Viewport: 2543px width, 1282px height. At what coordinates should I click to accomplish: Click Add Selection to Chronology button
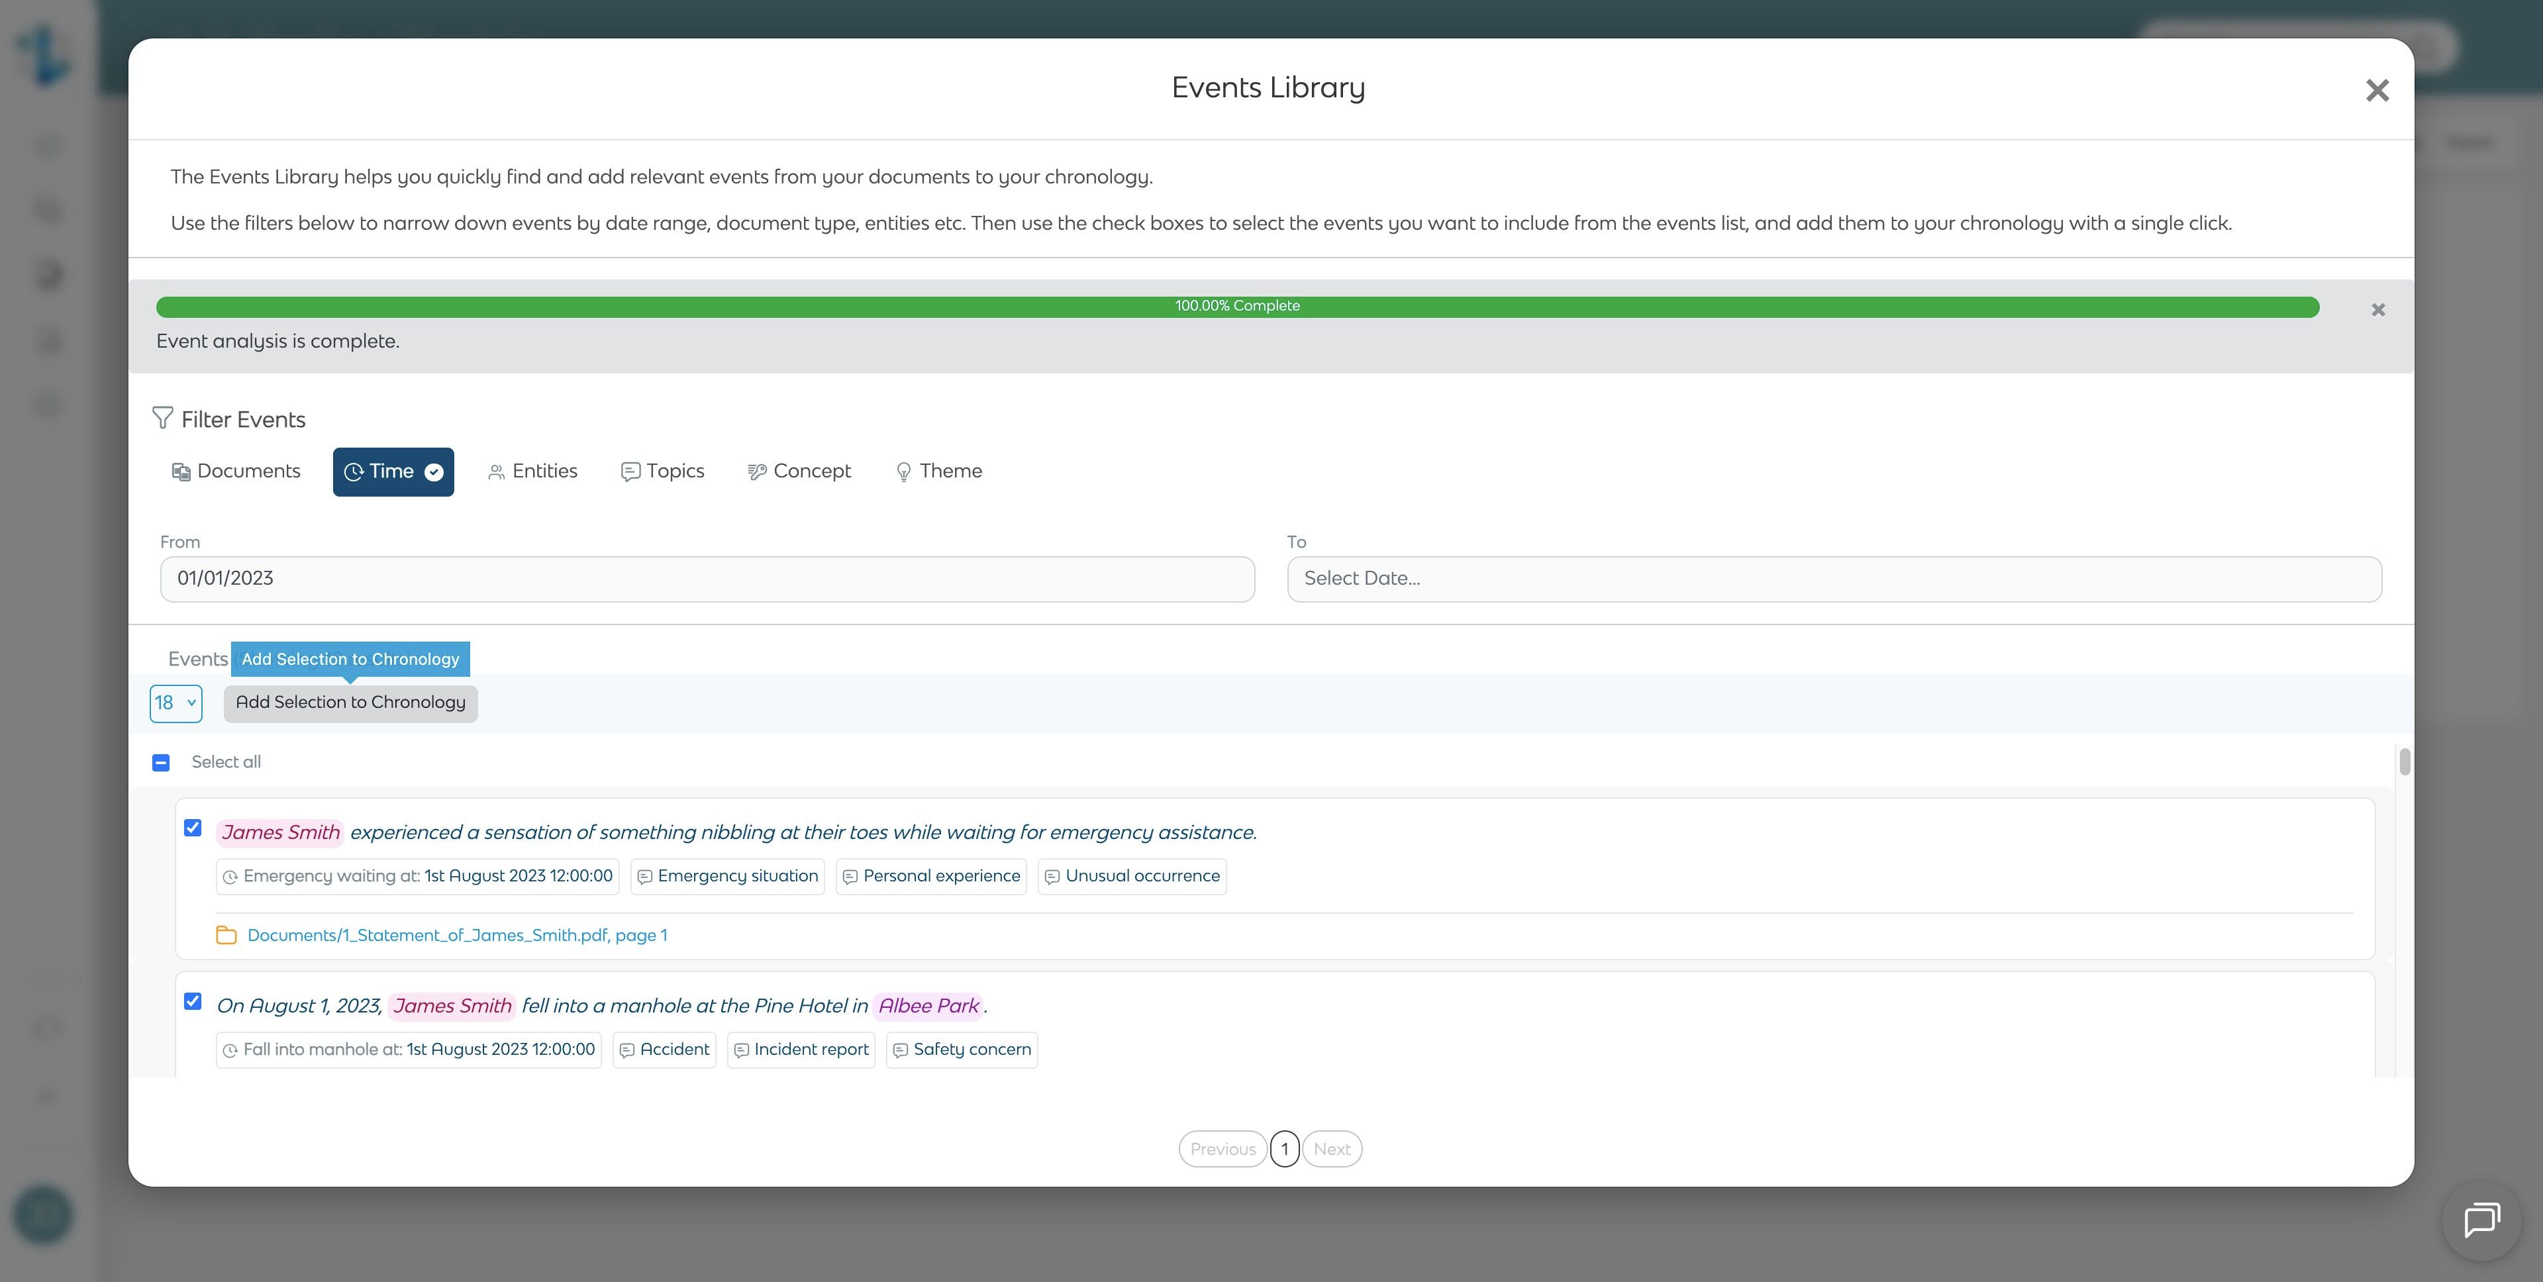[350, 704]
